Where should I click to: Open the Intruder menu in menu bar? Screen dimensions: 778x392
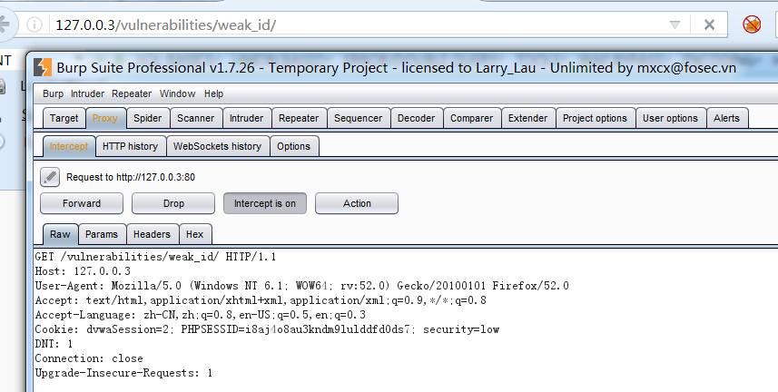coord(87,93)
